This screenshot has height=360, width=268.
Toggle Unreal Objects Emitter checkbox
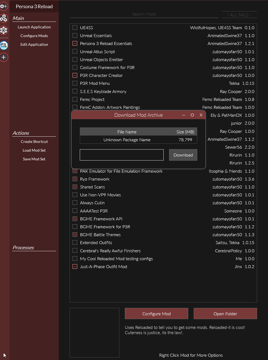(x=75, y=59)
